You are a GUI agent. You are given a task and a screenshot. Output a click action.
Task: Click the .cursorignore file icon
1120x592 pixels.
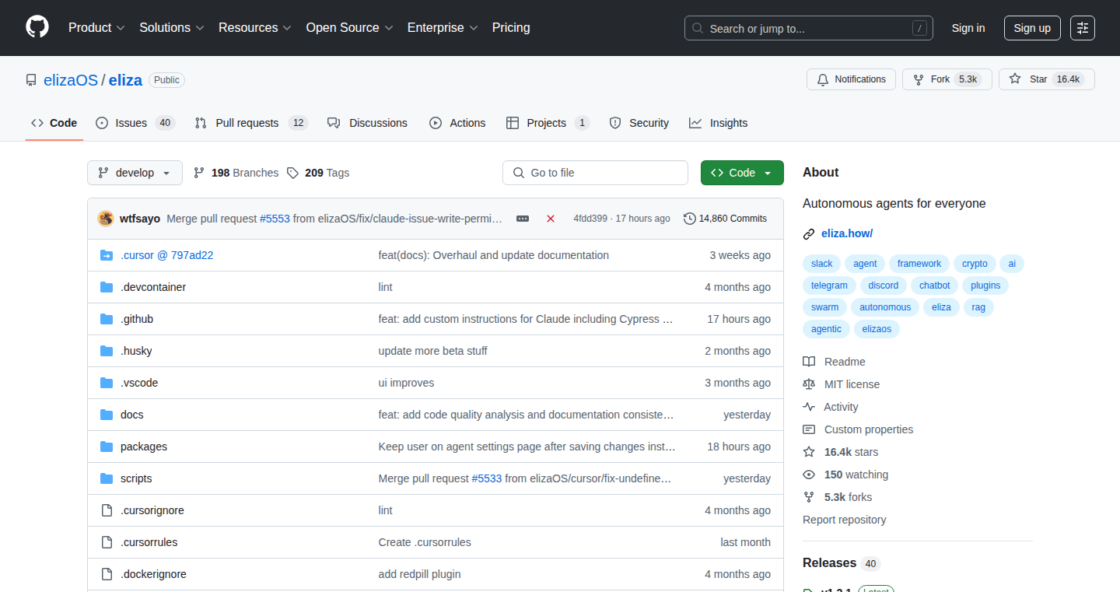click(107, 510)
